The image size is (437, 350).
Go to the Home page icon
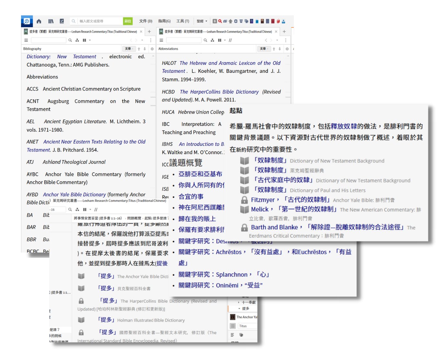click(x=39, y=21)
